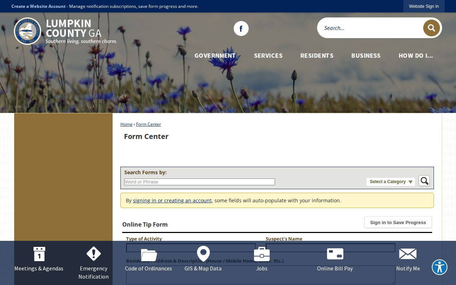Go to Form Center breadcrumb link
This screenshot has width=456, height=285.
[149, 124]
